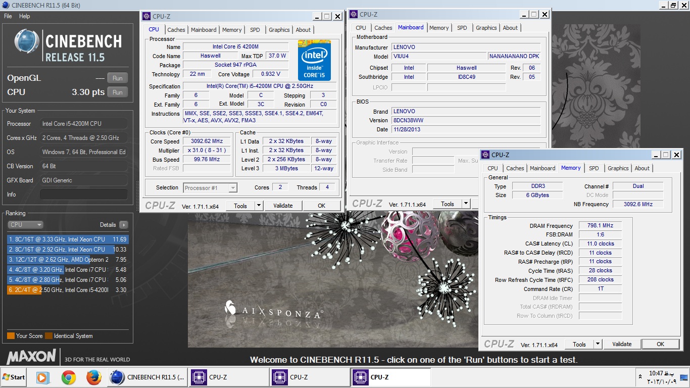Open Google Chrome from the taskbar
Screen dimensions: 690x388
pyautogui.click(x=69, y=377)
